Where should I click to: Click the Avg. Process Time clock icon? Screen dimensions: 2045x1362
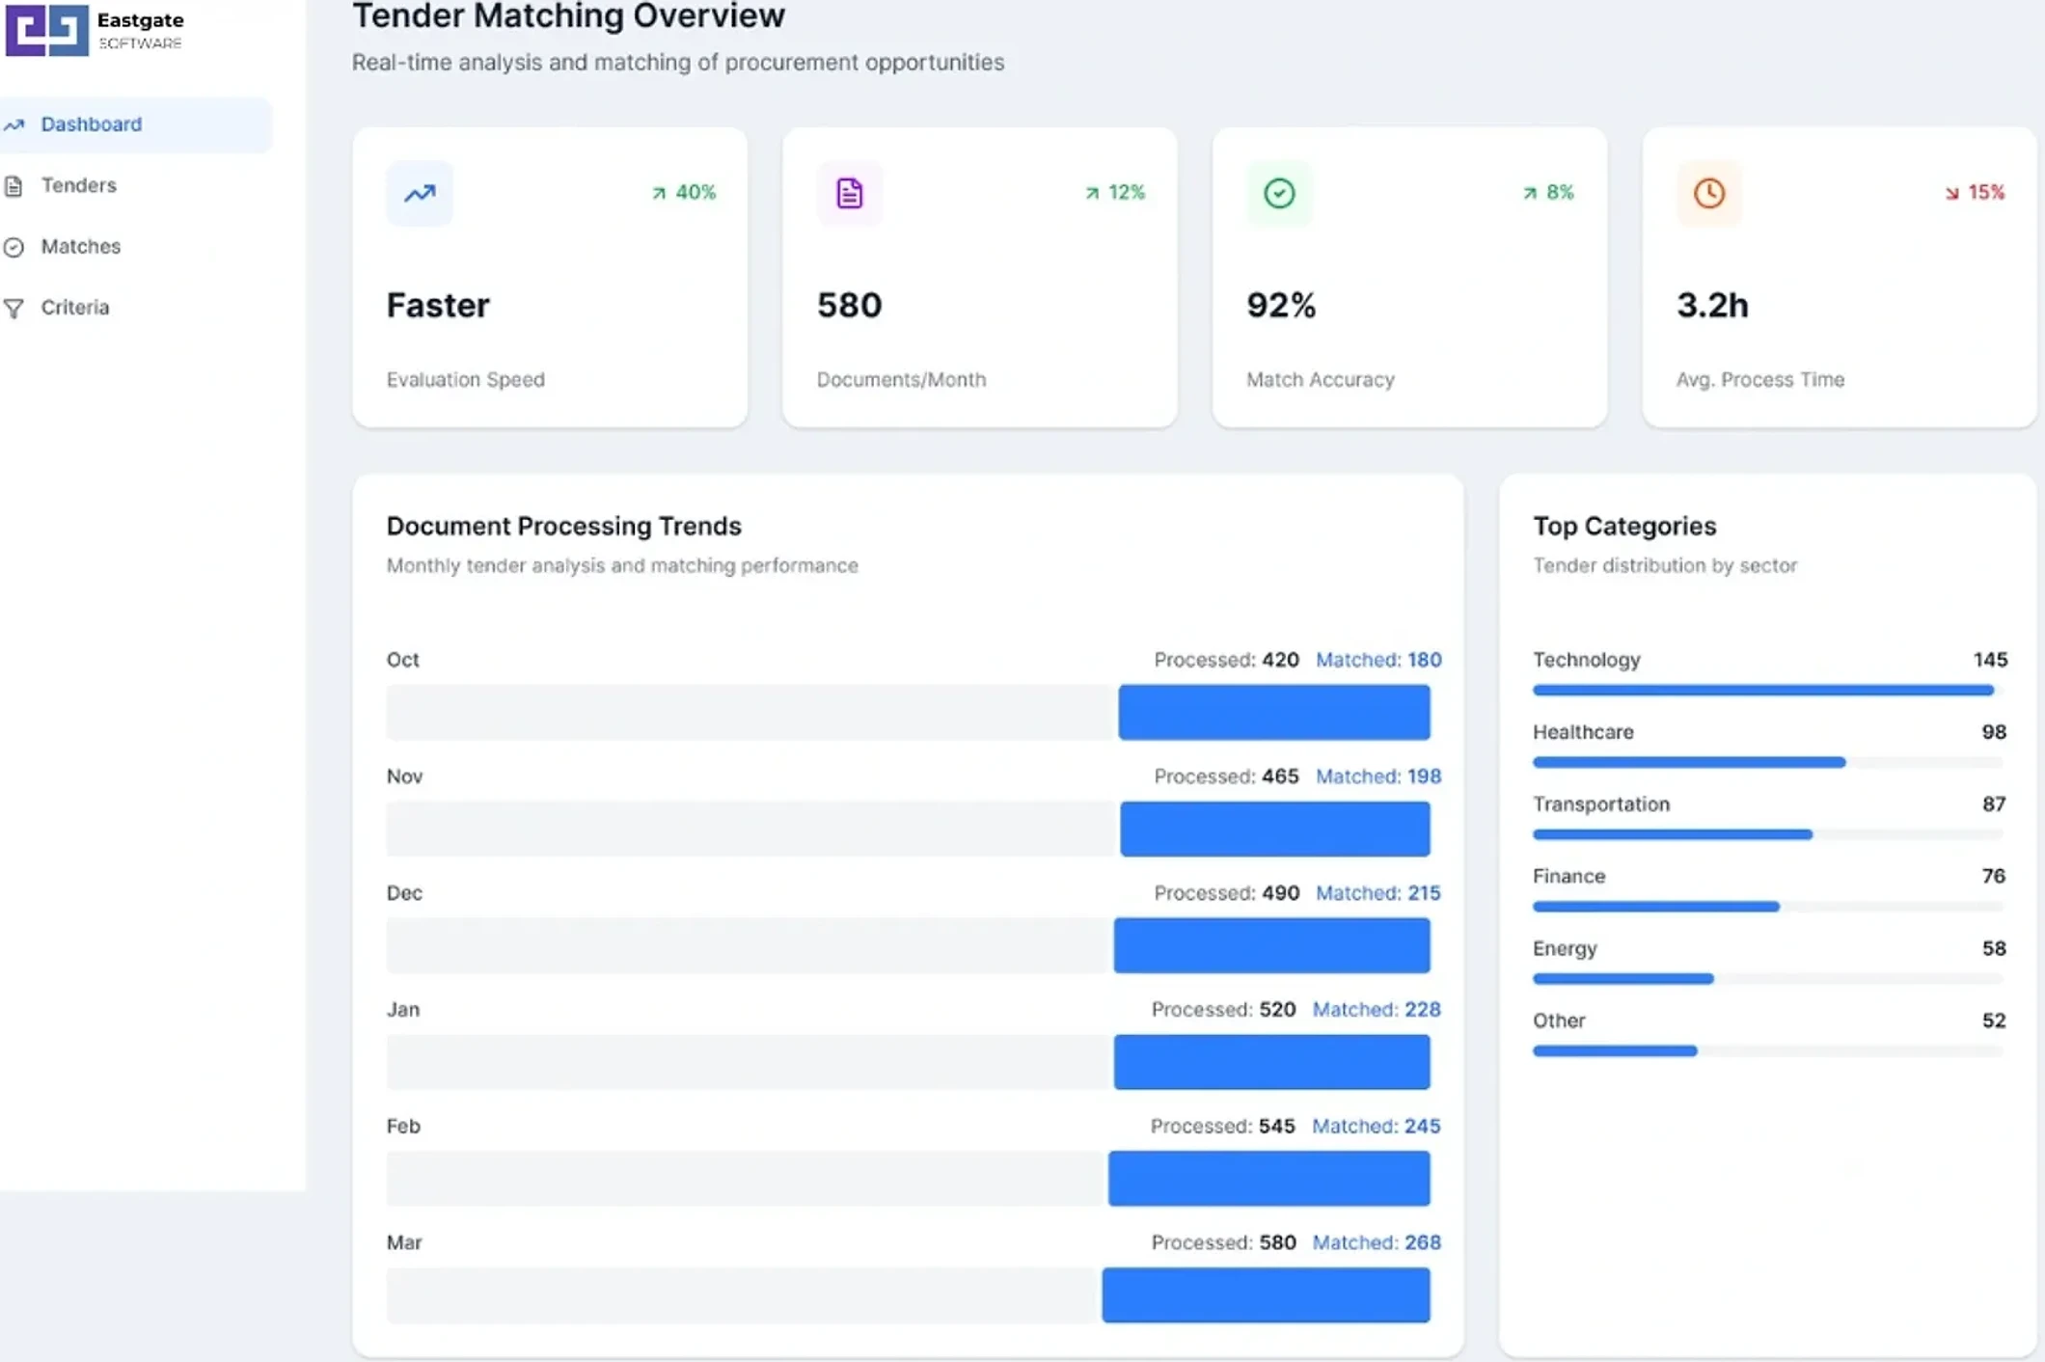1708,193
